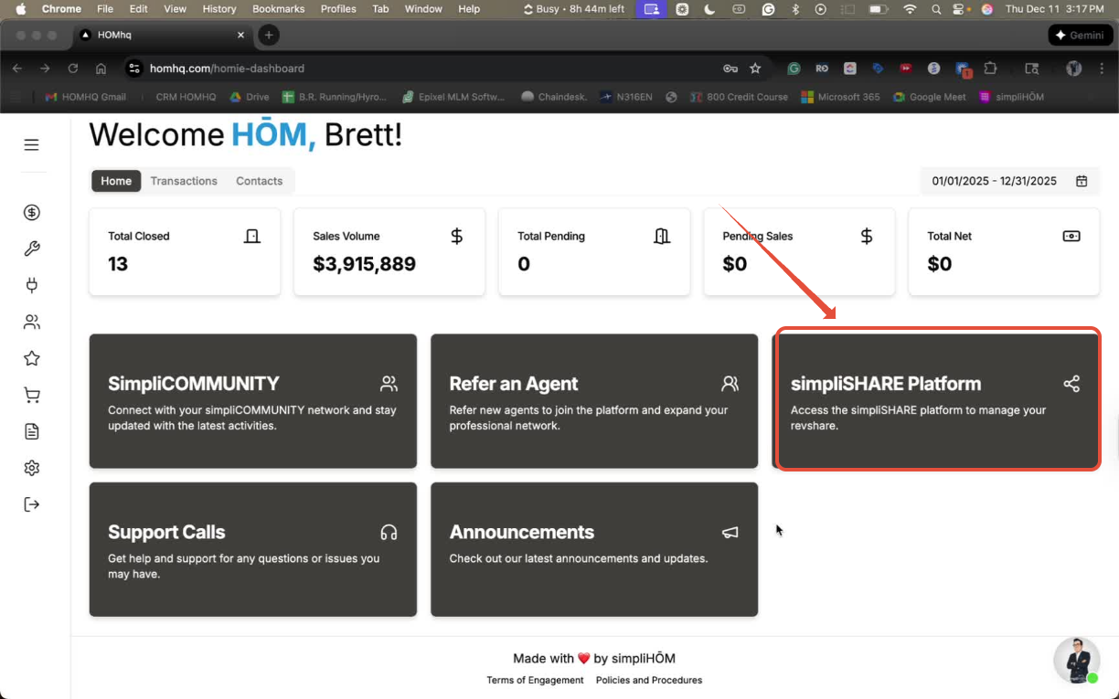Image resolution: width=1119 pixels, height=699 pixels.
Task: Open the Drive bookmark
Action: (x=250, y=97)
